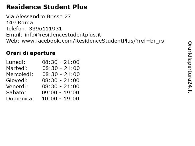Image resolution: width=195 pixels, height=146 pixels.
Task: Select the Lunedi opening hours row
Action: [x=43, y=62]
